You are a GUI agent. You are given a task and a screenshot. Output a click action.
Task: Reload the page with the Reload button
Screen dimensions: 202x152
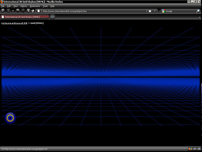click(x=18, y=11)
